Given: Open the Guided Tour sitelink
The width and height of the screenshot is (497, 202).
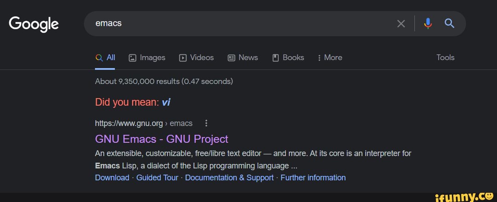Looking at the screenshot, I should [x=157, y=178].
